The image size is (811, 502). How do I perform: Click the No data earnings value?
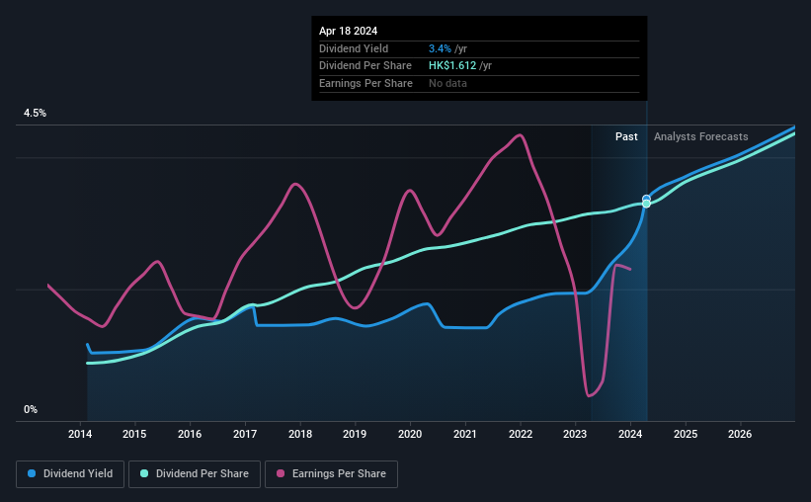coord(447,83)
